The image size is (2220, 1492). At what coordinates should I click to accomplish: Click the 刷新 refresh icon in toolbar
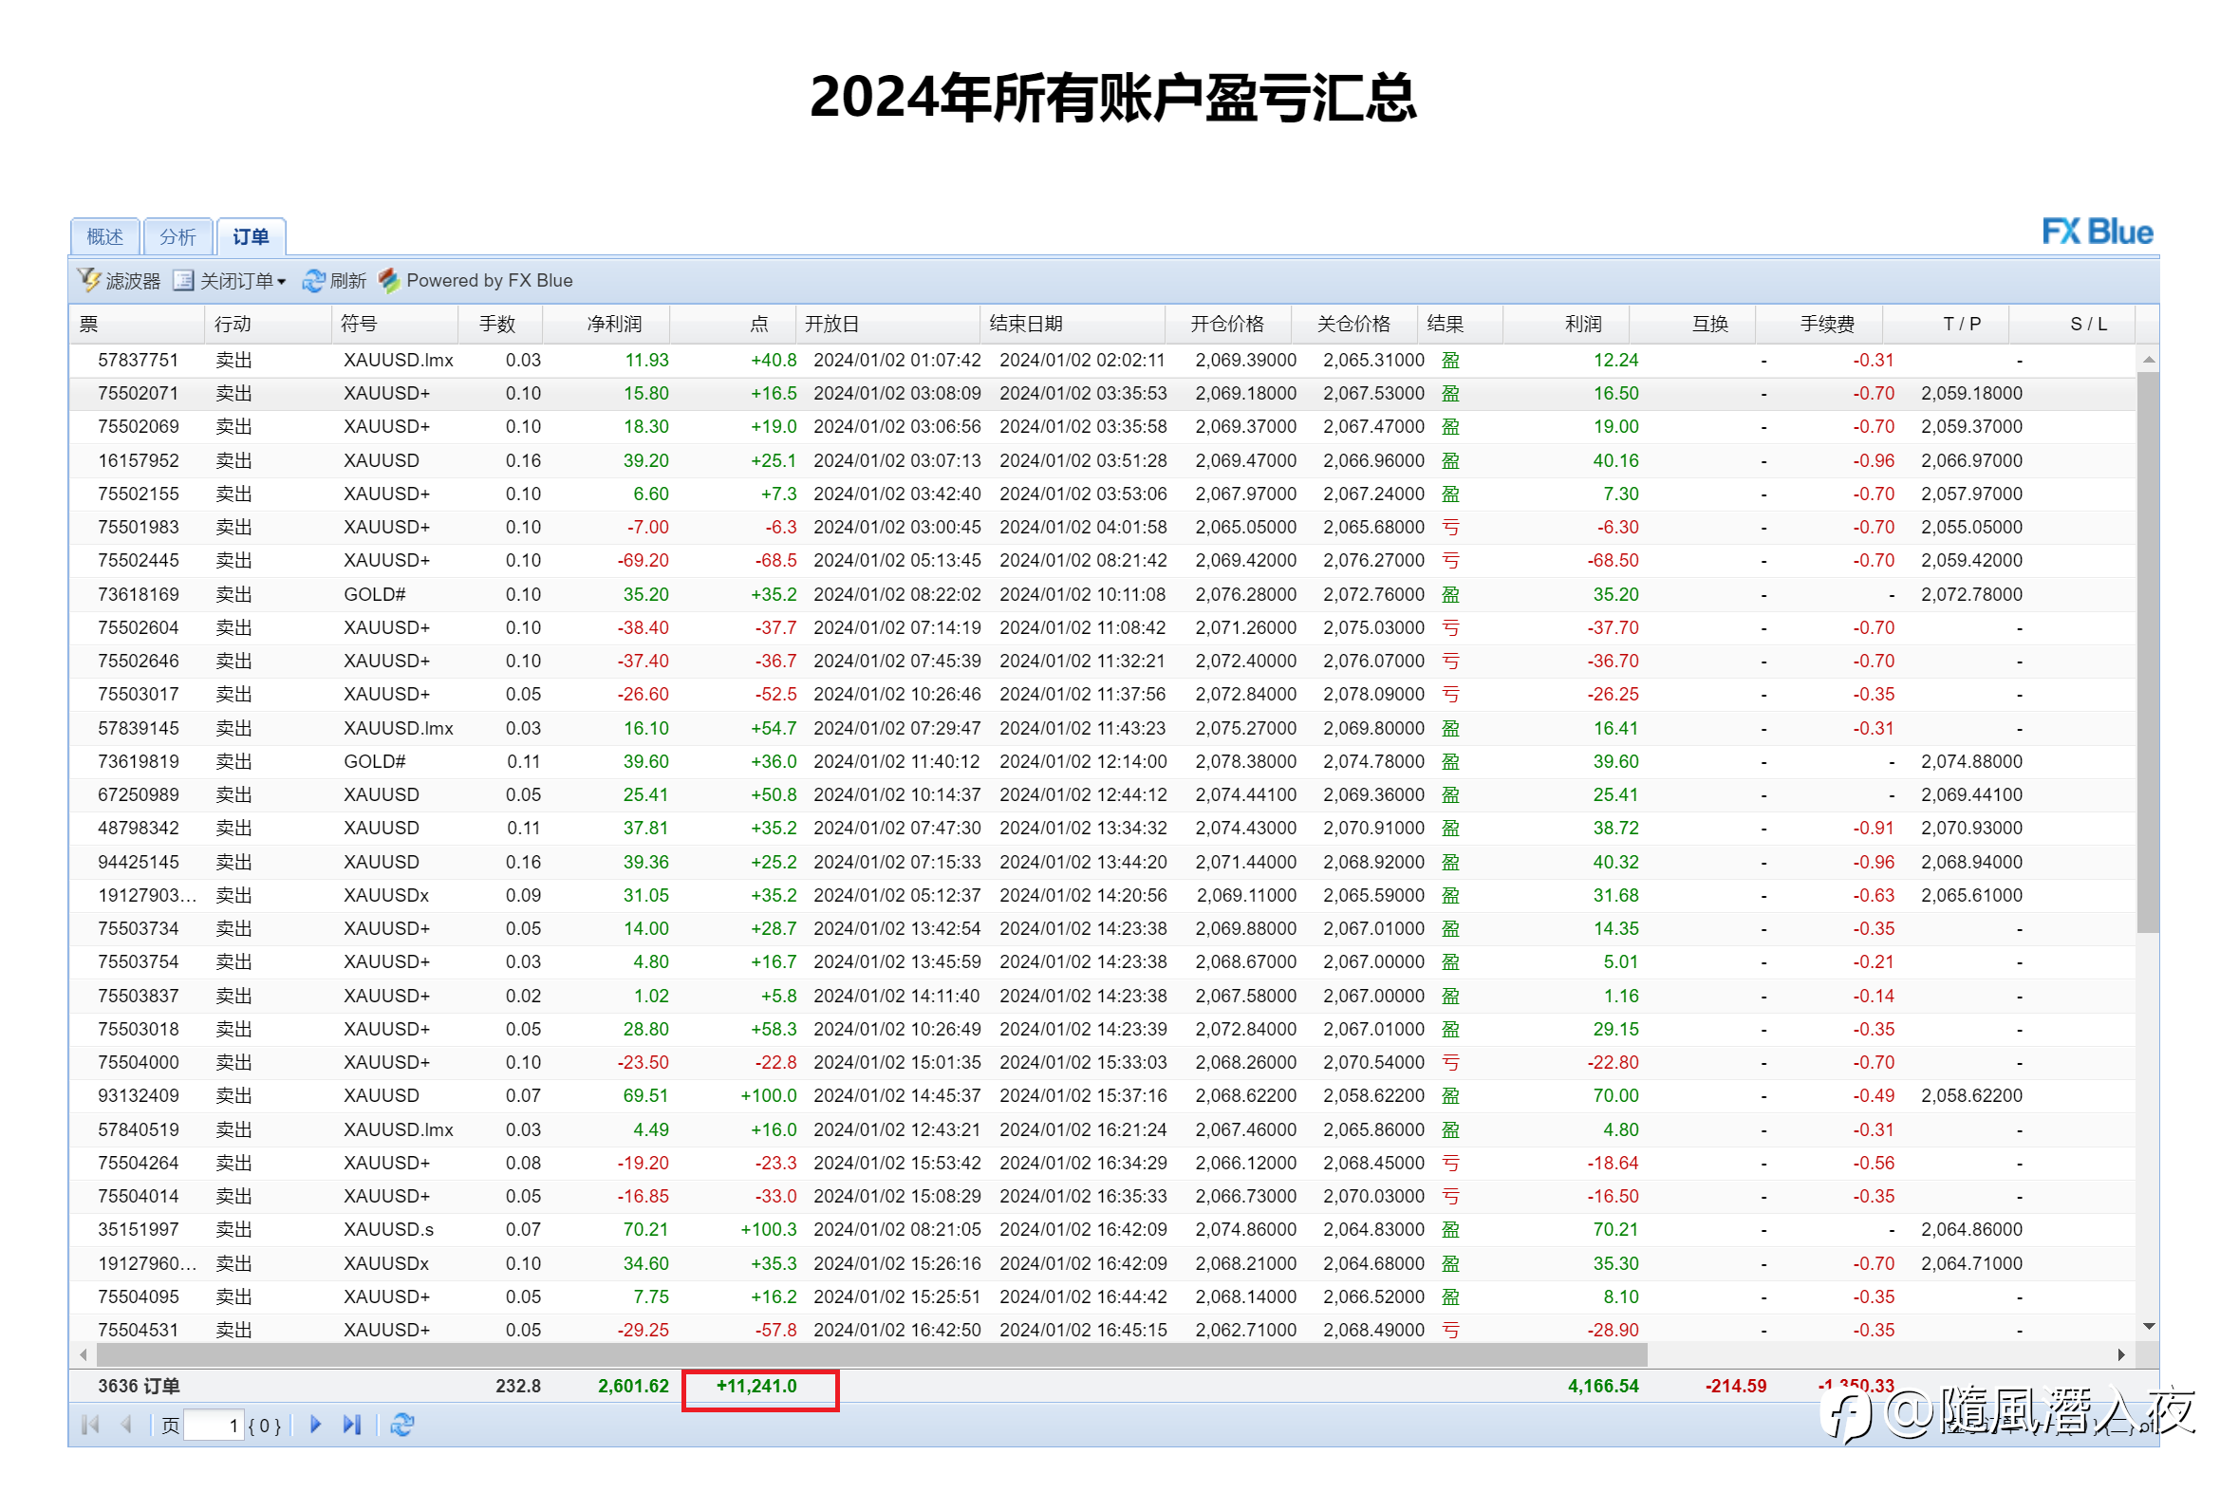click(313, 281)
